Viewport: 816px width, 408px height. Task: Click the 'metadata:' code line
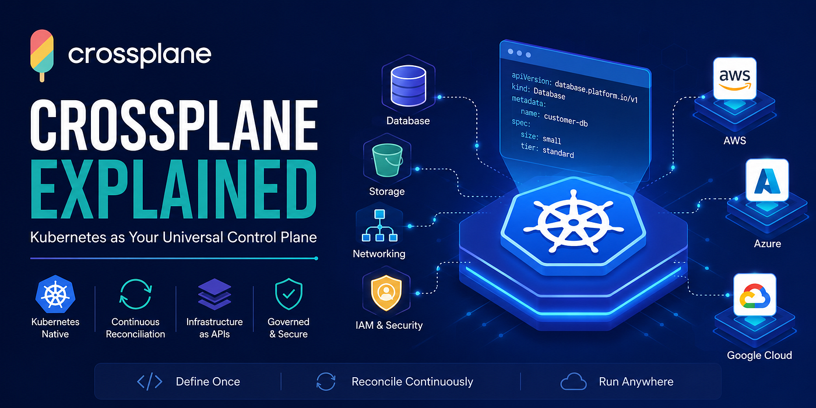pos(529,103)
